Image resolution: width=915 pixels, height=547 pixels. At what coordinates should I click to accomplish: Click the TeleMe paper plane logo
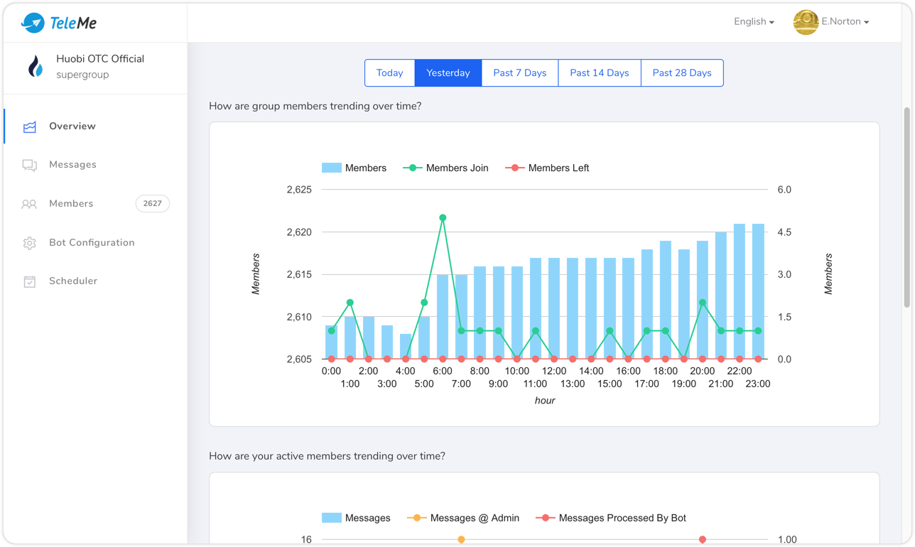pyautogui.click(x=33, y=23)
